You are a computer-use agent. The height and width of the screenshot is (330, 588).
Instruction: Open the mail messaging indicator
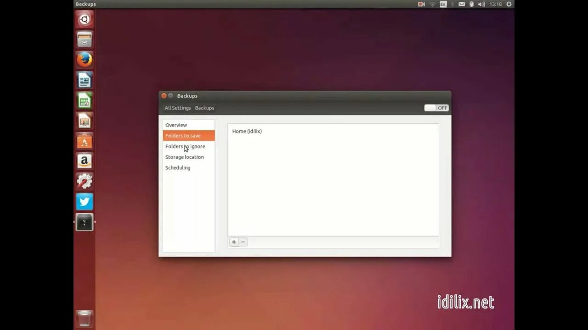click(x=462, y=4)
